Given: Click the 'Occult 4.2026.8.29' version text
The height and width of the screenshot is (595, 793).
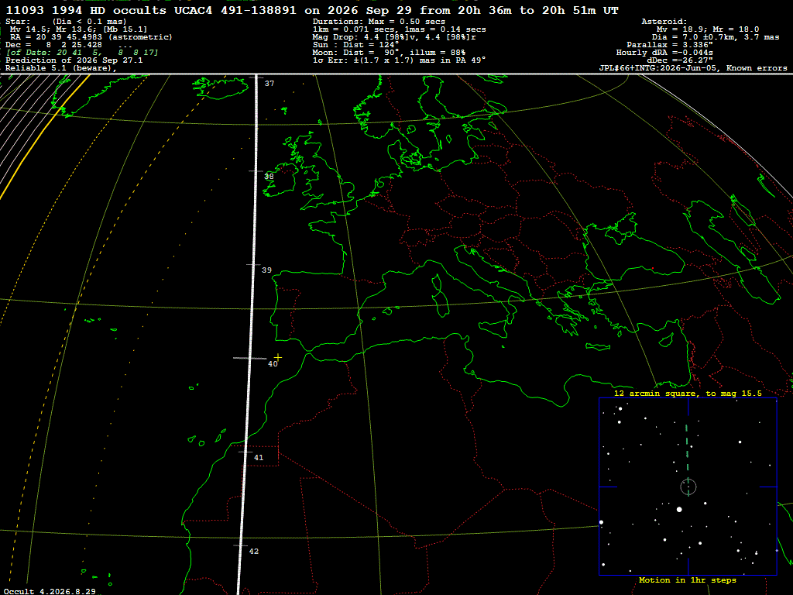Looking at the screenshot, I should coord(50,591).
